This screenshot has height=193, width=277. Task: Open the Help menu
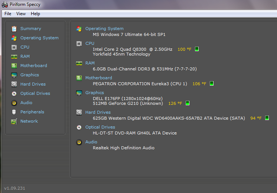click(35, 14)
